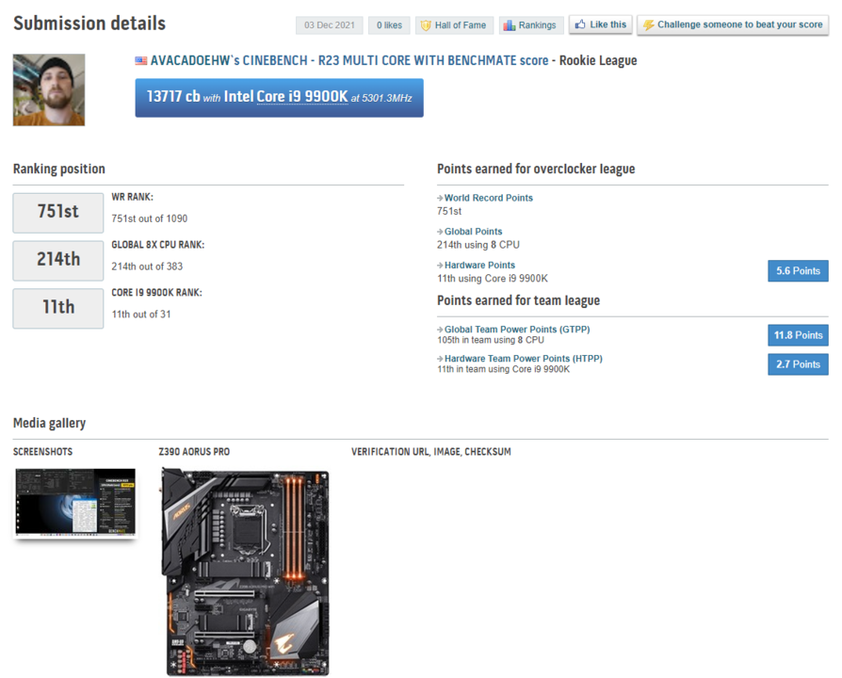Open the Global Points link
The image size is (842, 678).
tap(473, 232)
